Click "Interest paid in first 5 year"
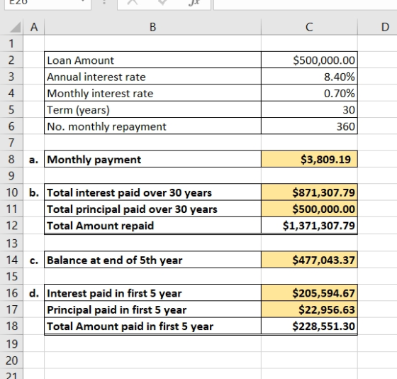 (x=152, y=293)
